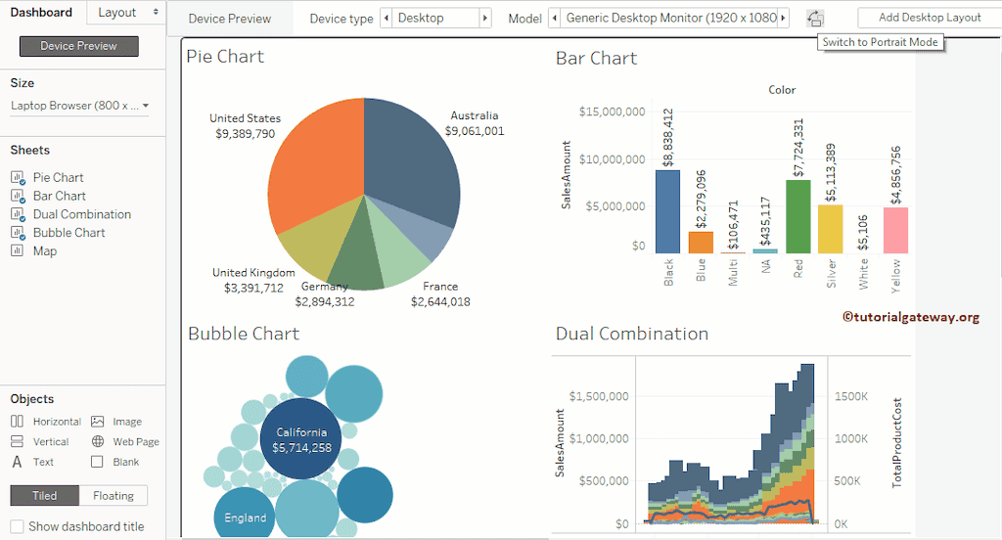Go to next Device type using right arrow

click(485, 18)
